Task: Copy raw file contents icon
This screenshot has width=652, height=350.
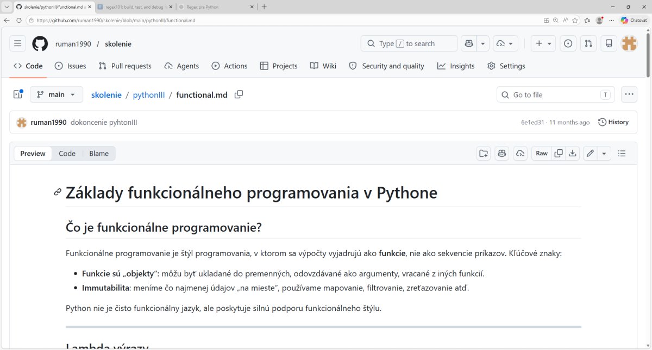Action: (x=559, y=154)
